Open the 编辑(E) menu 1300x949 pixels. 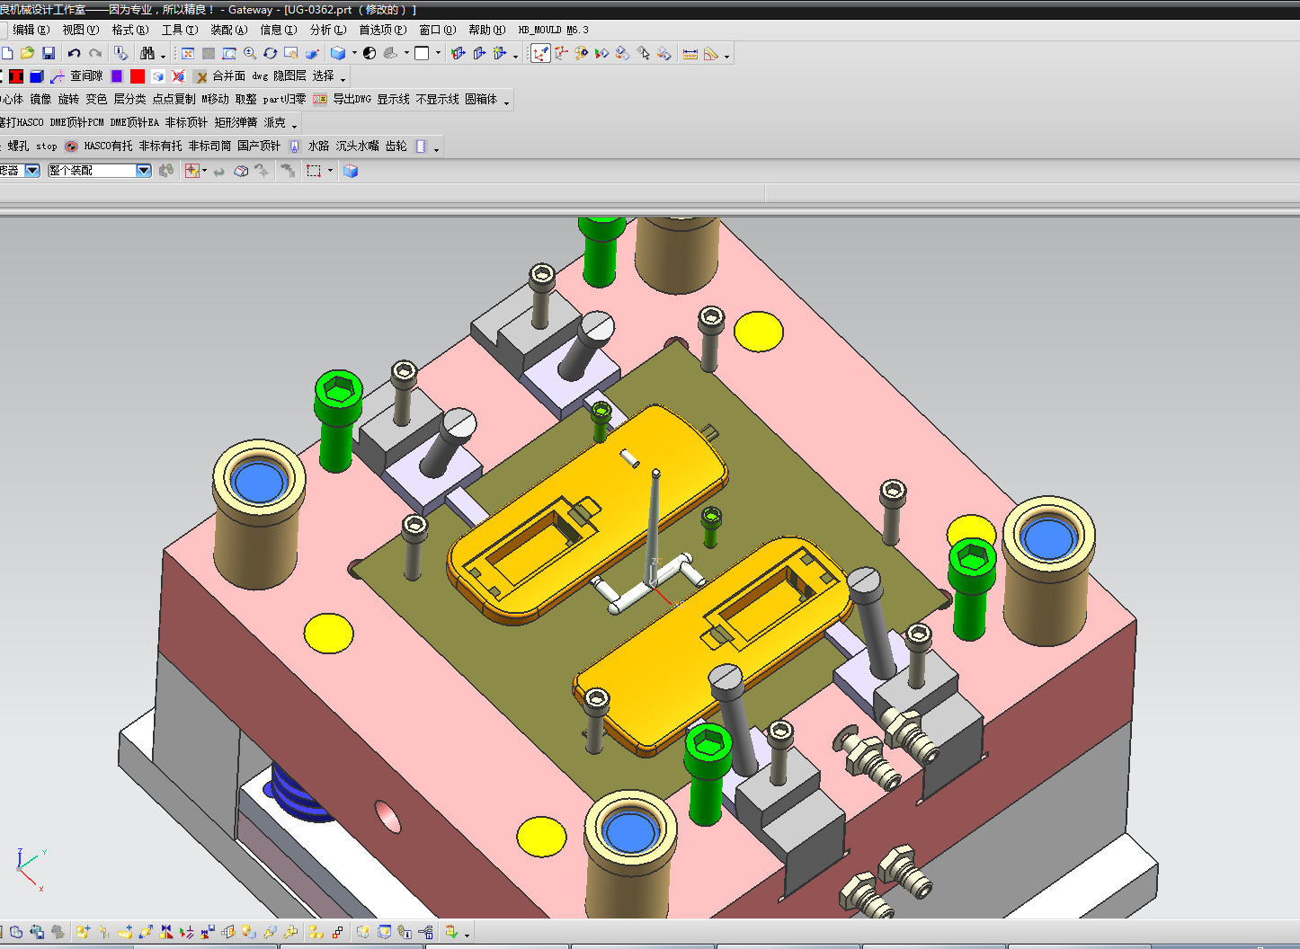click(x=31, y=30)
